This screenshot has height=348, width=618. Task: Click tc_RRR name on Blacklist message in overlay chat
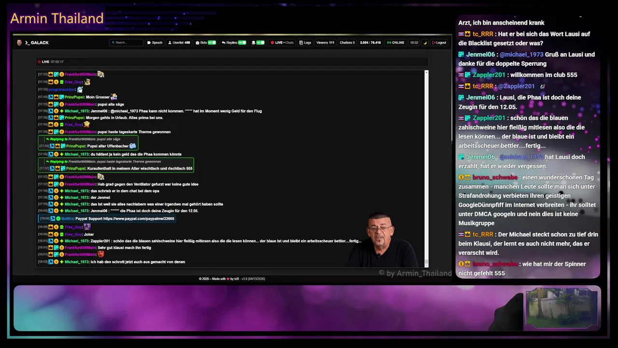[483, 34]
